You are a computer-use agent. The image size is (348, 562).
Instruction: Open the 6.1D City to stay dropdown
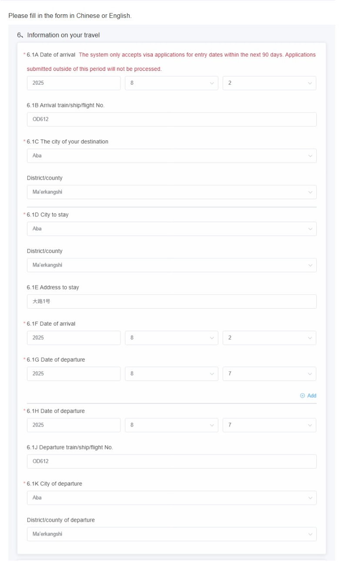(x=171, y=229)
